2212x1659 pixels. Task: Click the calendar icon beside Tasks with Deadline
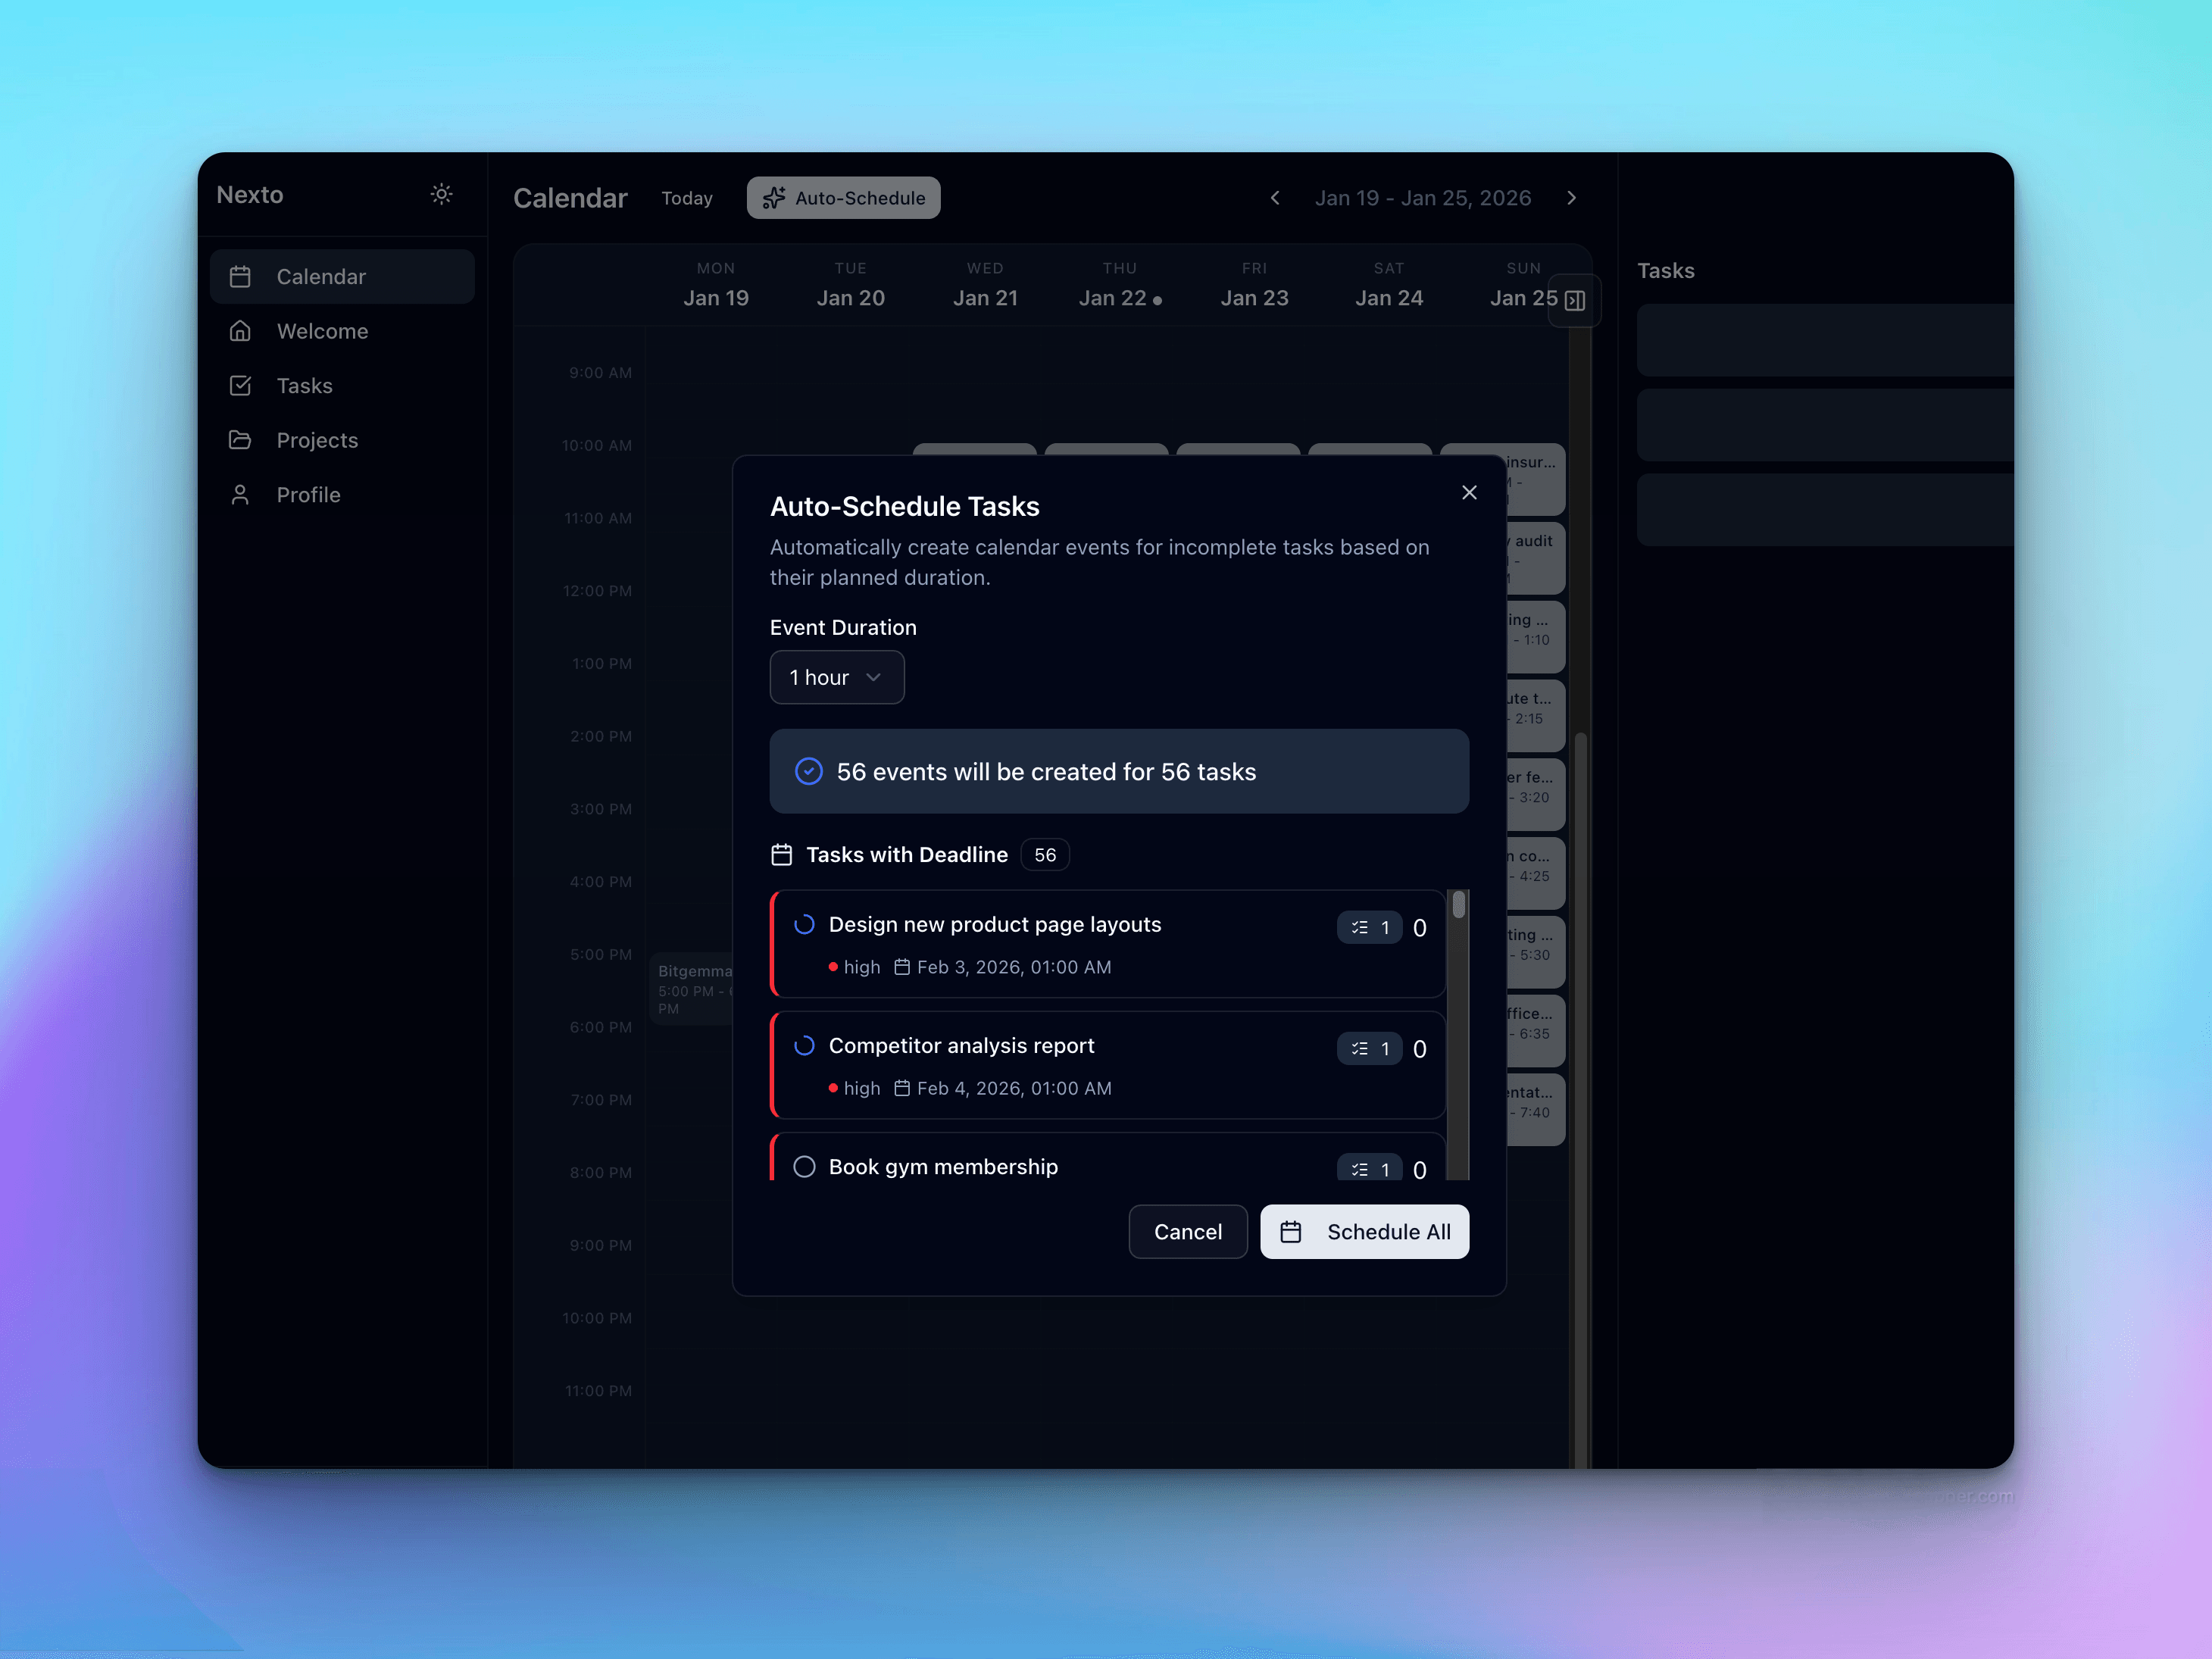tap(783, 854)
